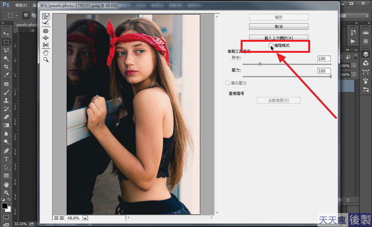Select the Dodge tool
372x227 pixels.
click(x=6, y=142)
